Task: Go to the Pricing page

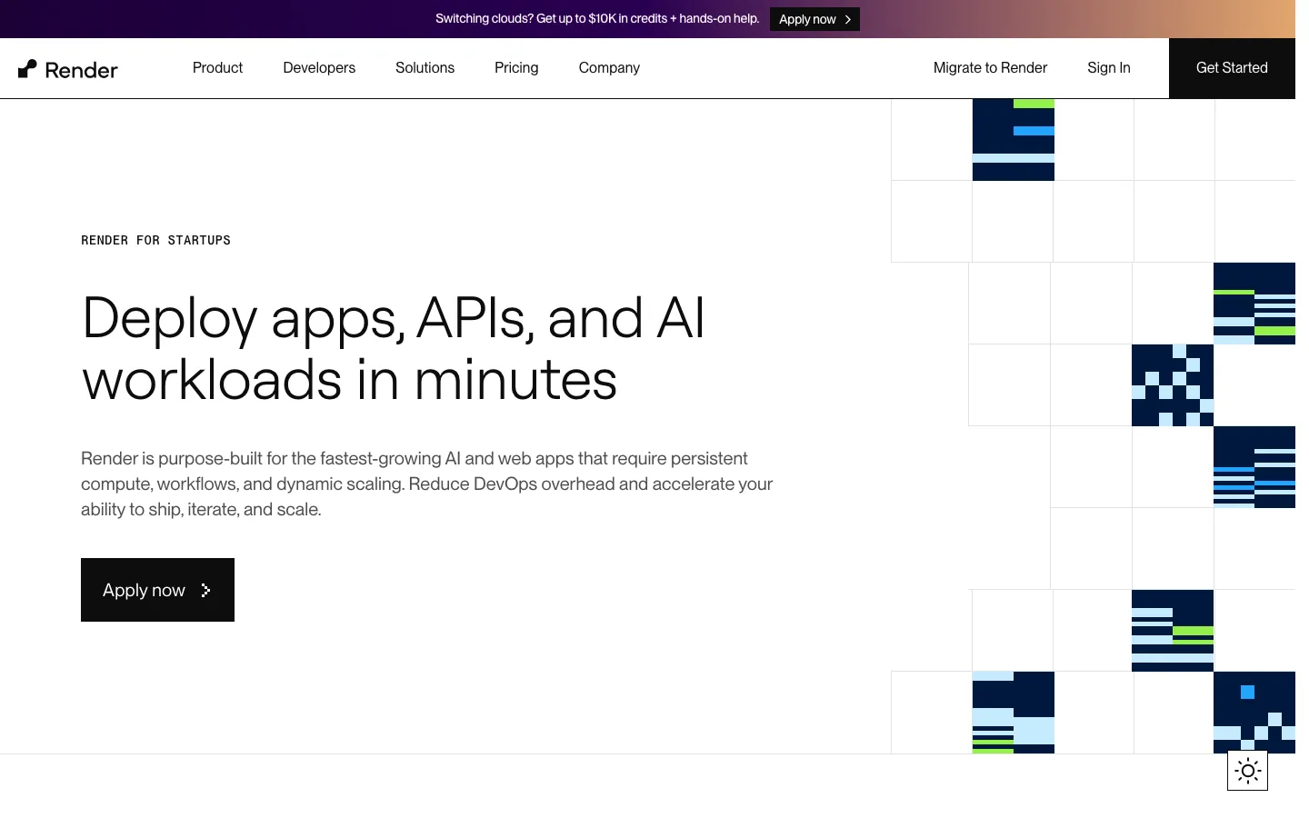Action: click(x=516, y=68)
